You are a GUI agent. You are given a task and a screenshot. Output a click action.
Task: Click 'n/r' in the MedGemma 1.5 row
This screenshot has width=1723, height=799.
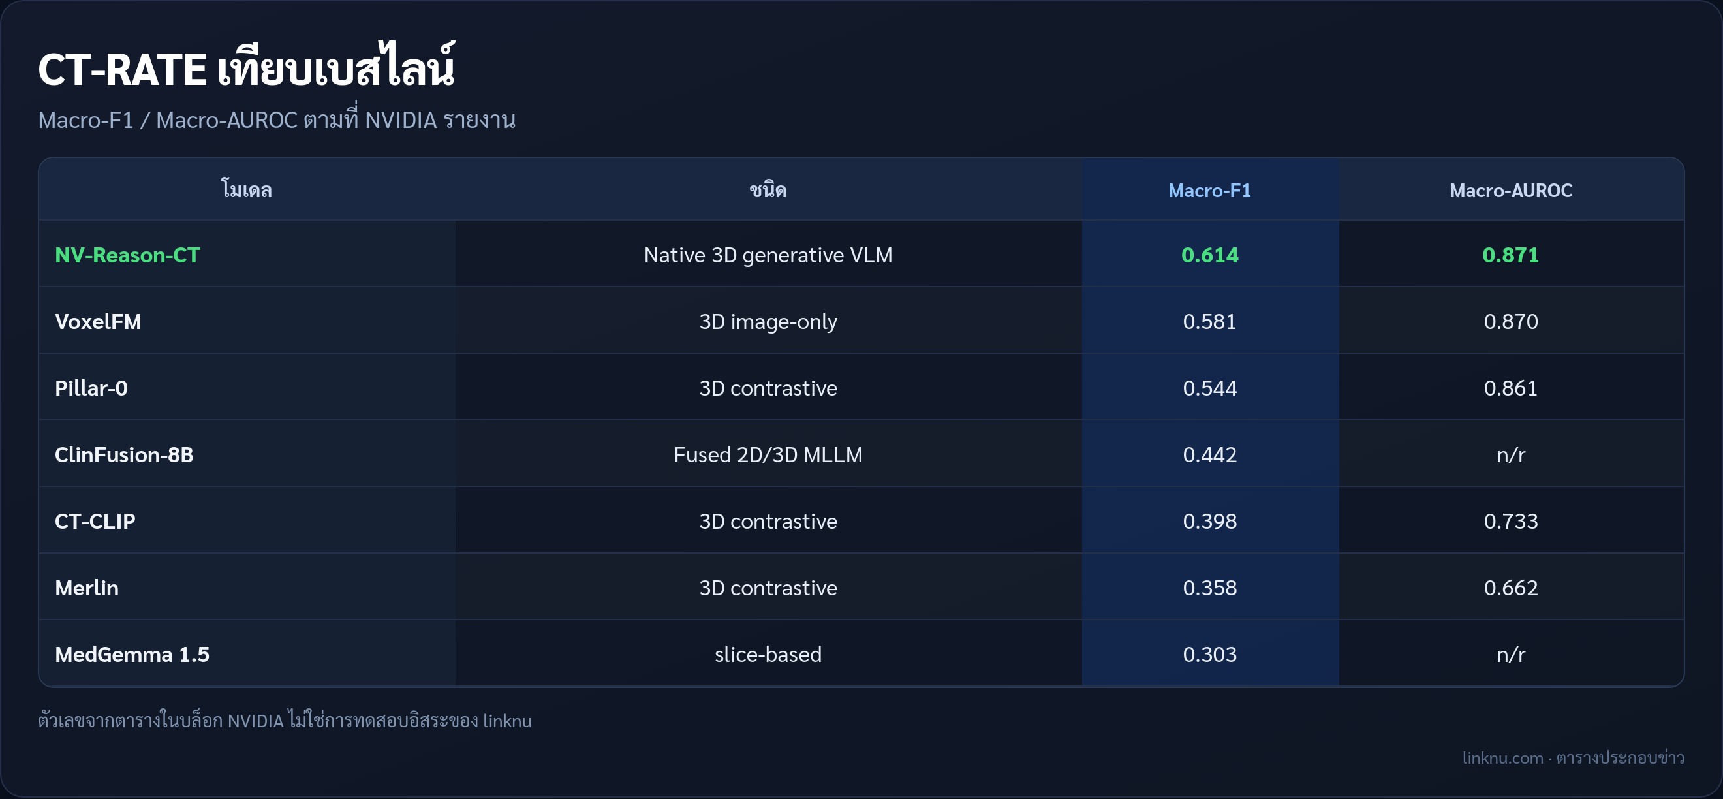pyautogui.click(x=1511, y=654)
